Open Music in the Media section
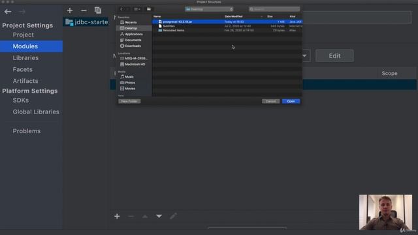Screen dimensions: 418x235 [129, 77]
